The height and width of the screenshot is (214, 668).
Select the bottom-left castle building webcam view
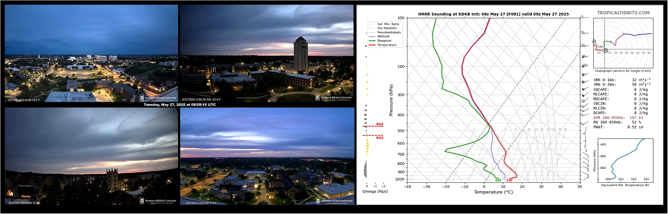[91, 156]
